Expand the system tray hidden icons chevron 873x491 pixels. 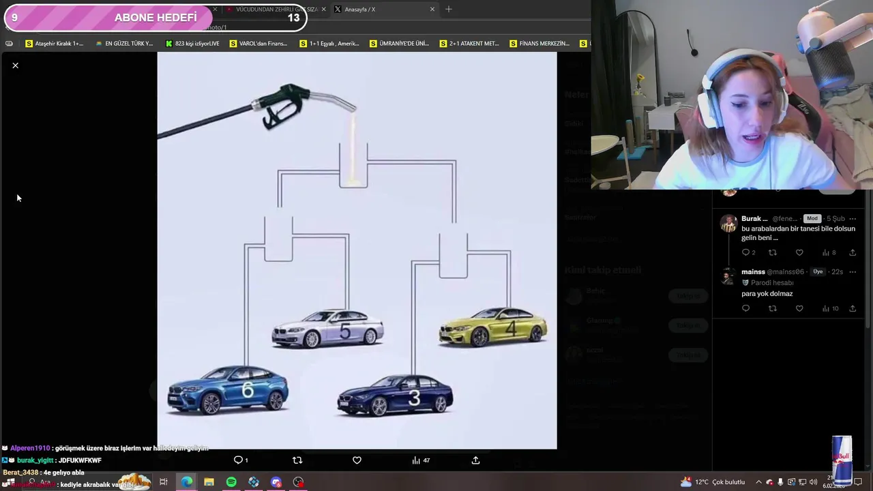[758, 482]
